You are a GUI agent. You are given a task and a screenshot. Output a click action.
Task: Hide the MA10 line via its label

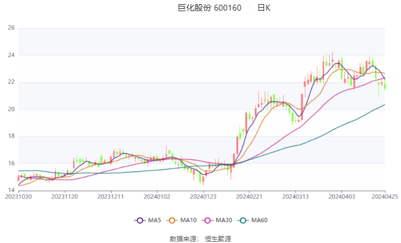point(188,220)
